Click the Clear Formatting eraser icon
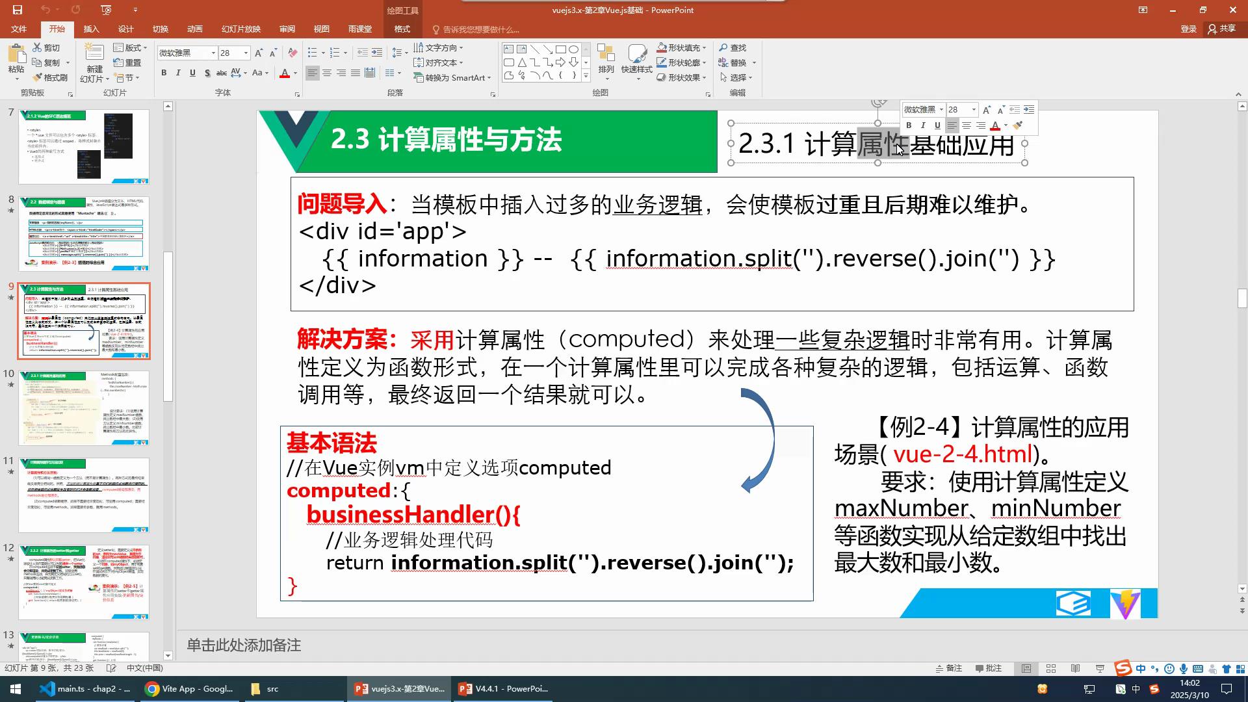1248x702 pixels. (x=292, y=53)
